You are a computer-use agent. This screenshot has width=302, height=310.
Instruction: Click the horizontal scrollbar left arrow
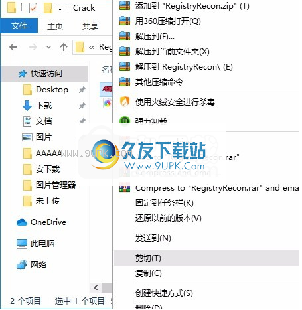pyautogui.click(x=96, y=287)
